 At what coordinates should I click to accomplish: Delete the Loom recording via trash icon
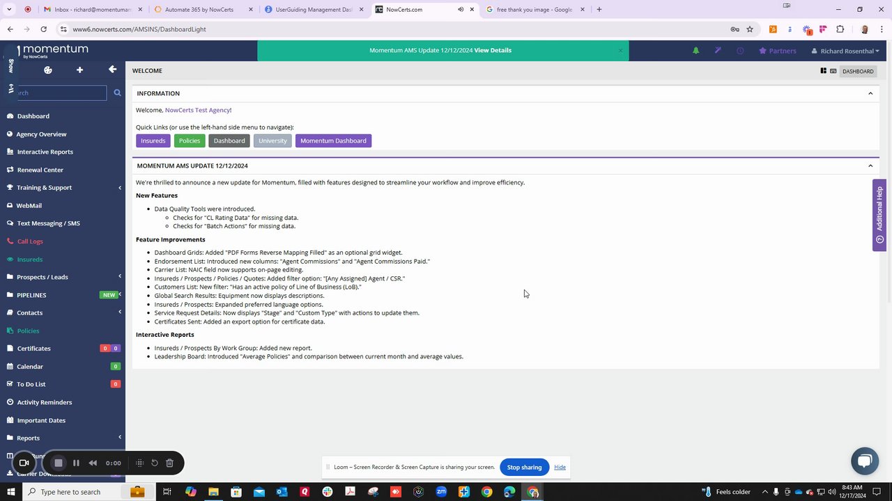click(x=169, y=463)
